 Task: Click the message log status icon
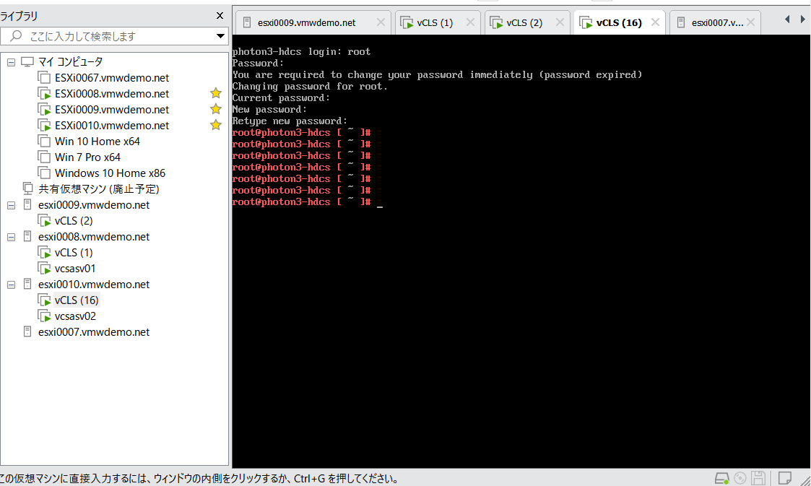tap(785, 478)
